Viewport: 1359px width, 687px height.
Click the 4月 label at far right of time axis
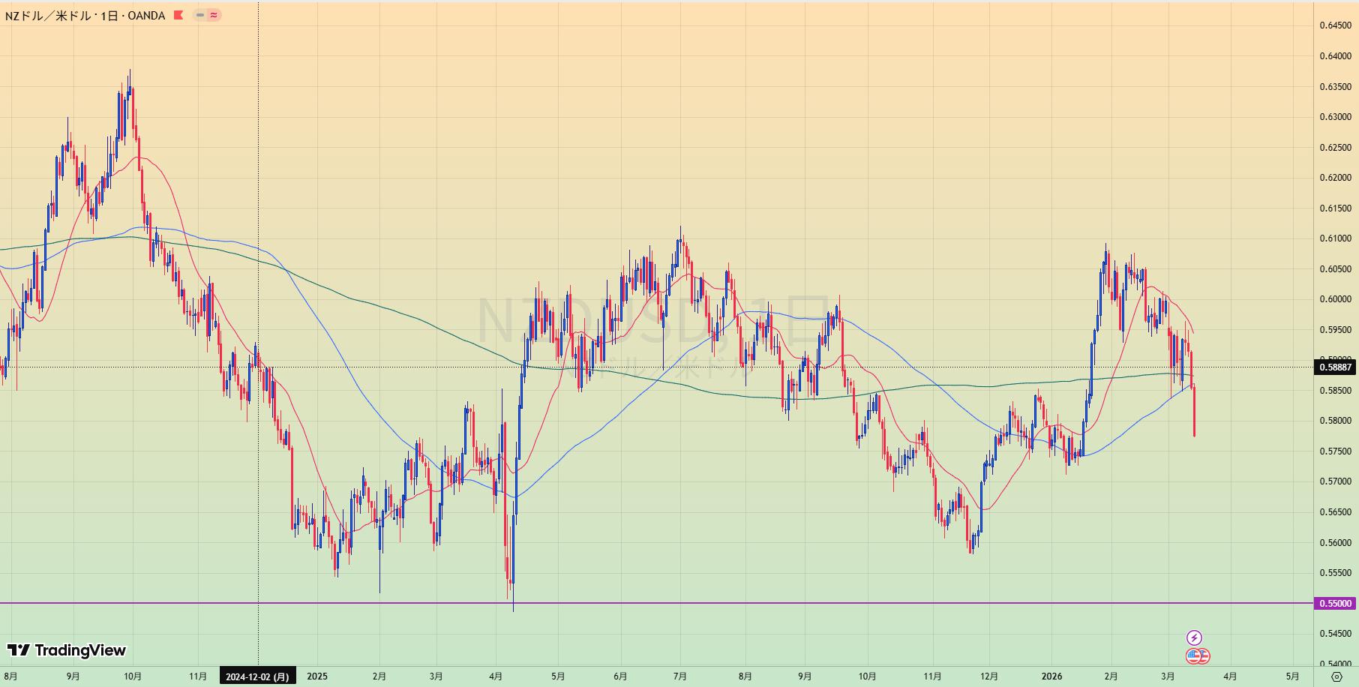click(x=1230, y=676)
